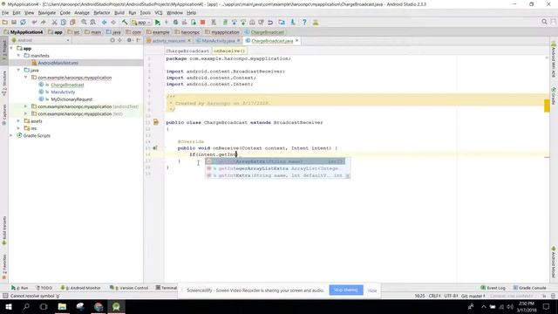The width and height of the screenshot is (558, 314).
Task: Click the Undo arrow in the toolbar
Action: tap(34, 22)
